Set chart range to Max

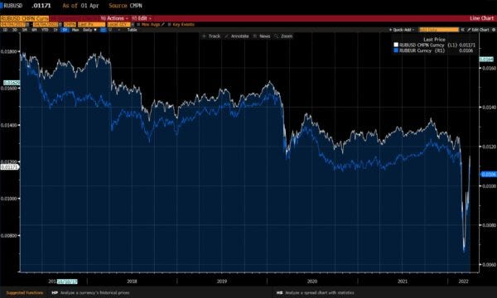coord(75,30)
